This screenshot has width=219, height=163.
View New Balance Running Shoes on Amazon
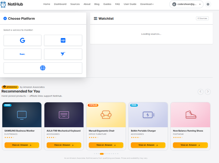190,145
